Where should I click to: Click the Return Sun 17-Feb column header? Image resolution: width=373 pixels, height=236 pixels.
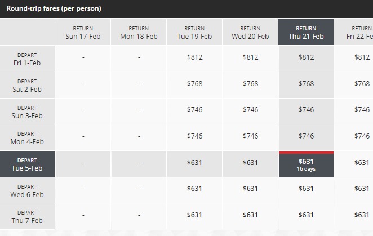[83, 33]
